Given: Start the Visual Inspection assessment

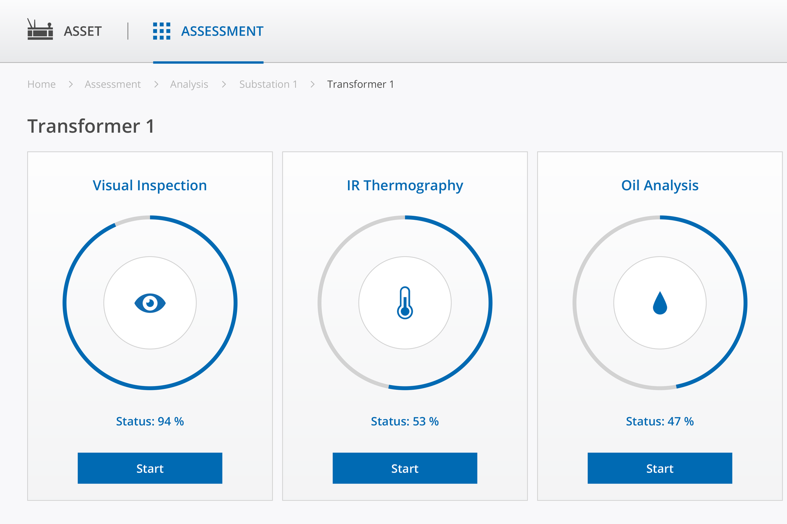Looking at the screenshot, I should click(x=150, y=468).
